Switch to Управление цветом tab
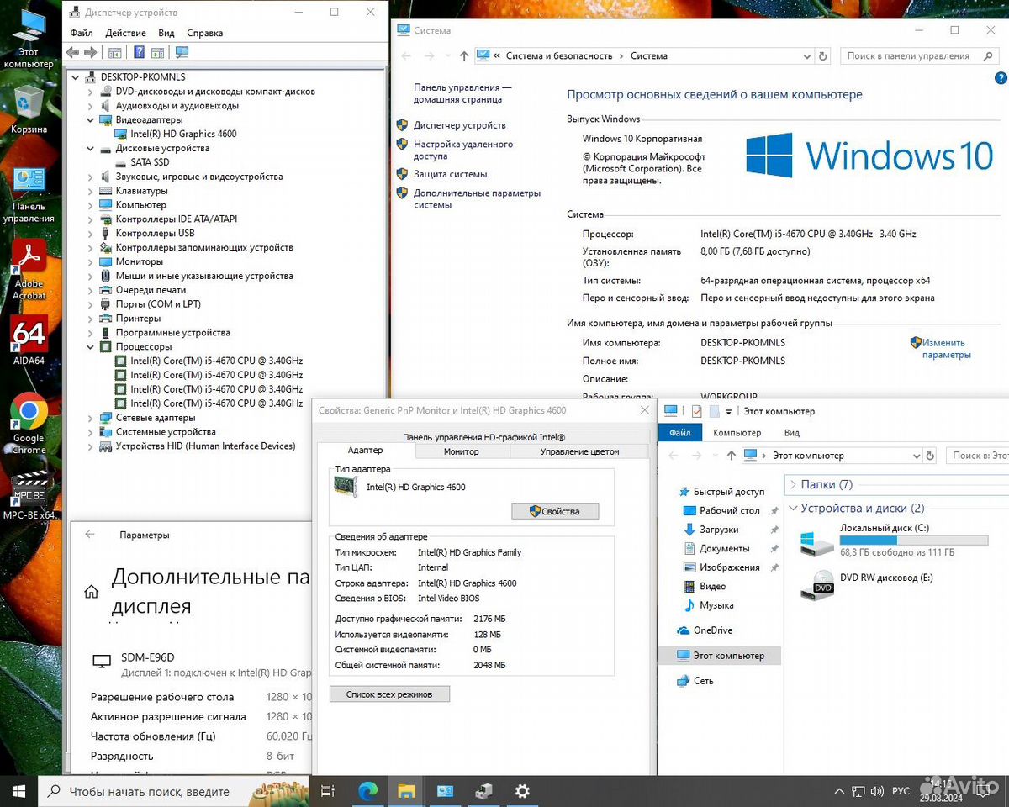This screenshot has height=807, width=1009. 580,451
